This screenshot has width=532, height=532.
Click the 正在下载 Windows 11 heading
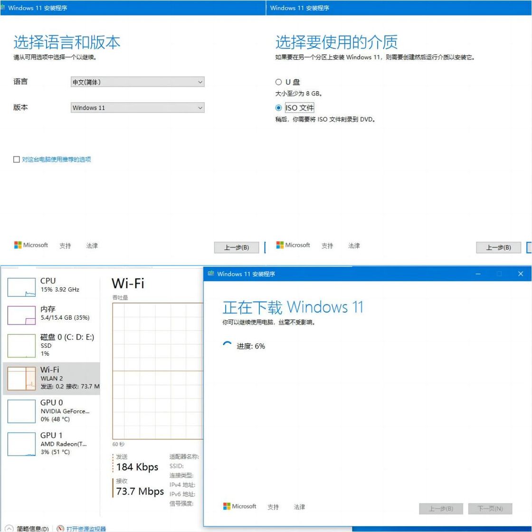pyautogui.click(x=293, y=307)
